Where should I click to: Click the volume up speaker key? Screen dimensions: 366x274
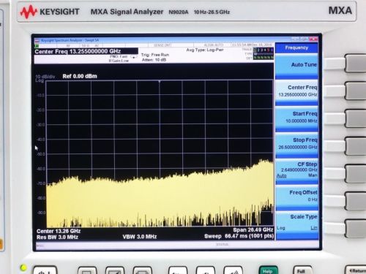pos(234,270)
